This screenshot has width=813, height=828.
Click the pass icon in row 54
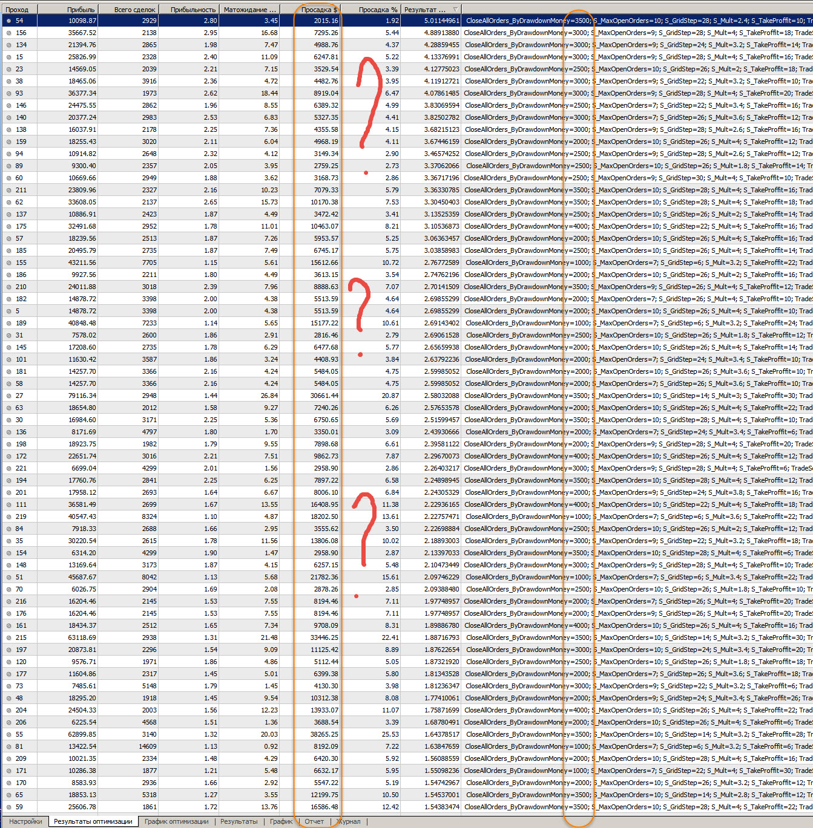point(8,21)
